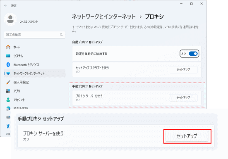Image resolution: width=228 pixels, height=159 pixels.
Task: Click the search magnifier icon
Action: (61, 35)
